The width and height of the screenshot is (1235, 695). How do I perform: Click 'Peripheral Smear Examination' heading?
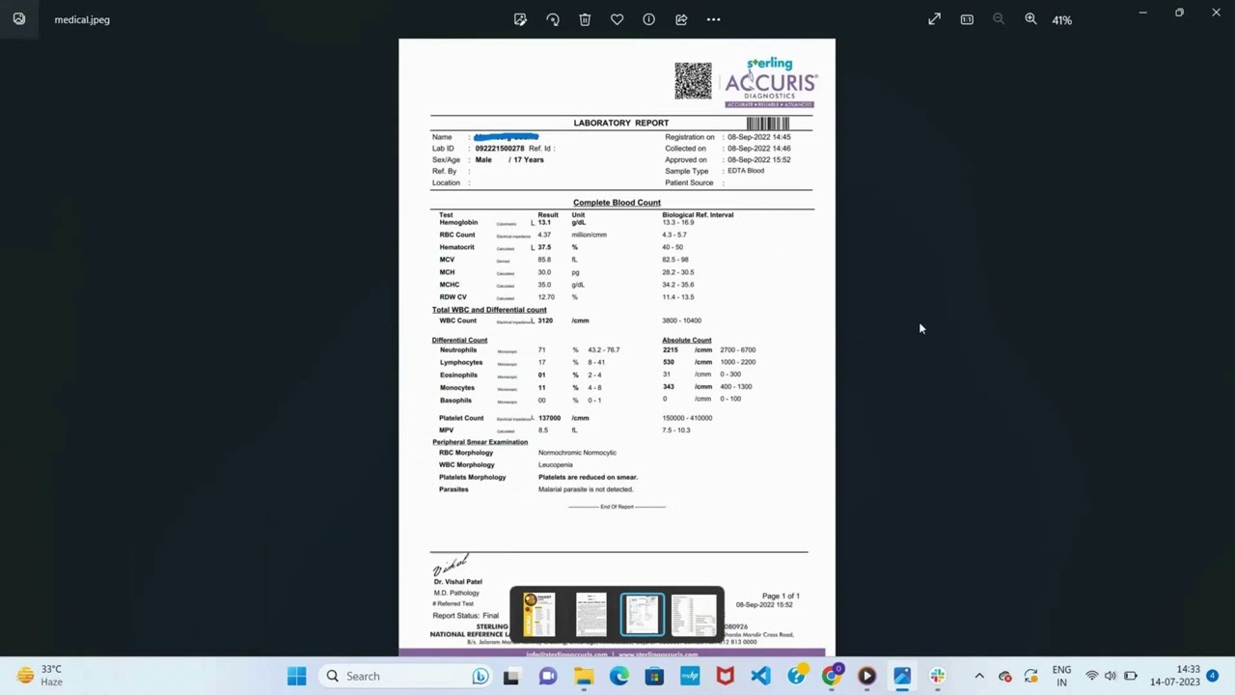pos(480,442)
